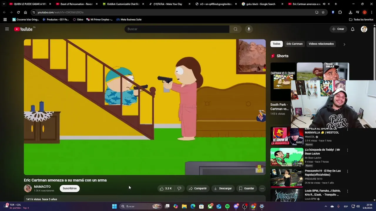Open the Google apps grid in the bookmarks bar
Viewport: 376px width, 211px height.
5,20
